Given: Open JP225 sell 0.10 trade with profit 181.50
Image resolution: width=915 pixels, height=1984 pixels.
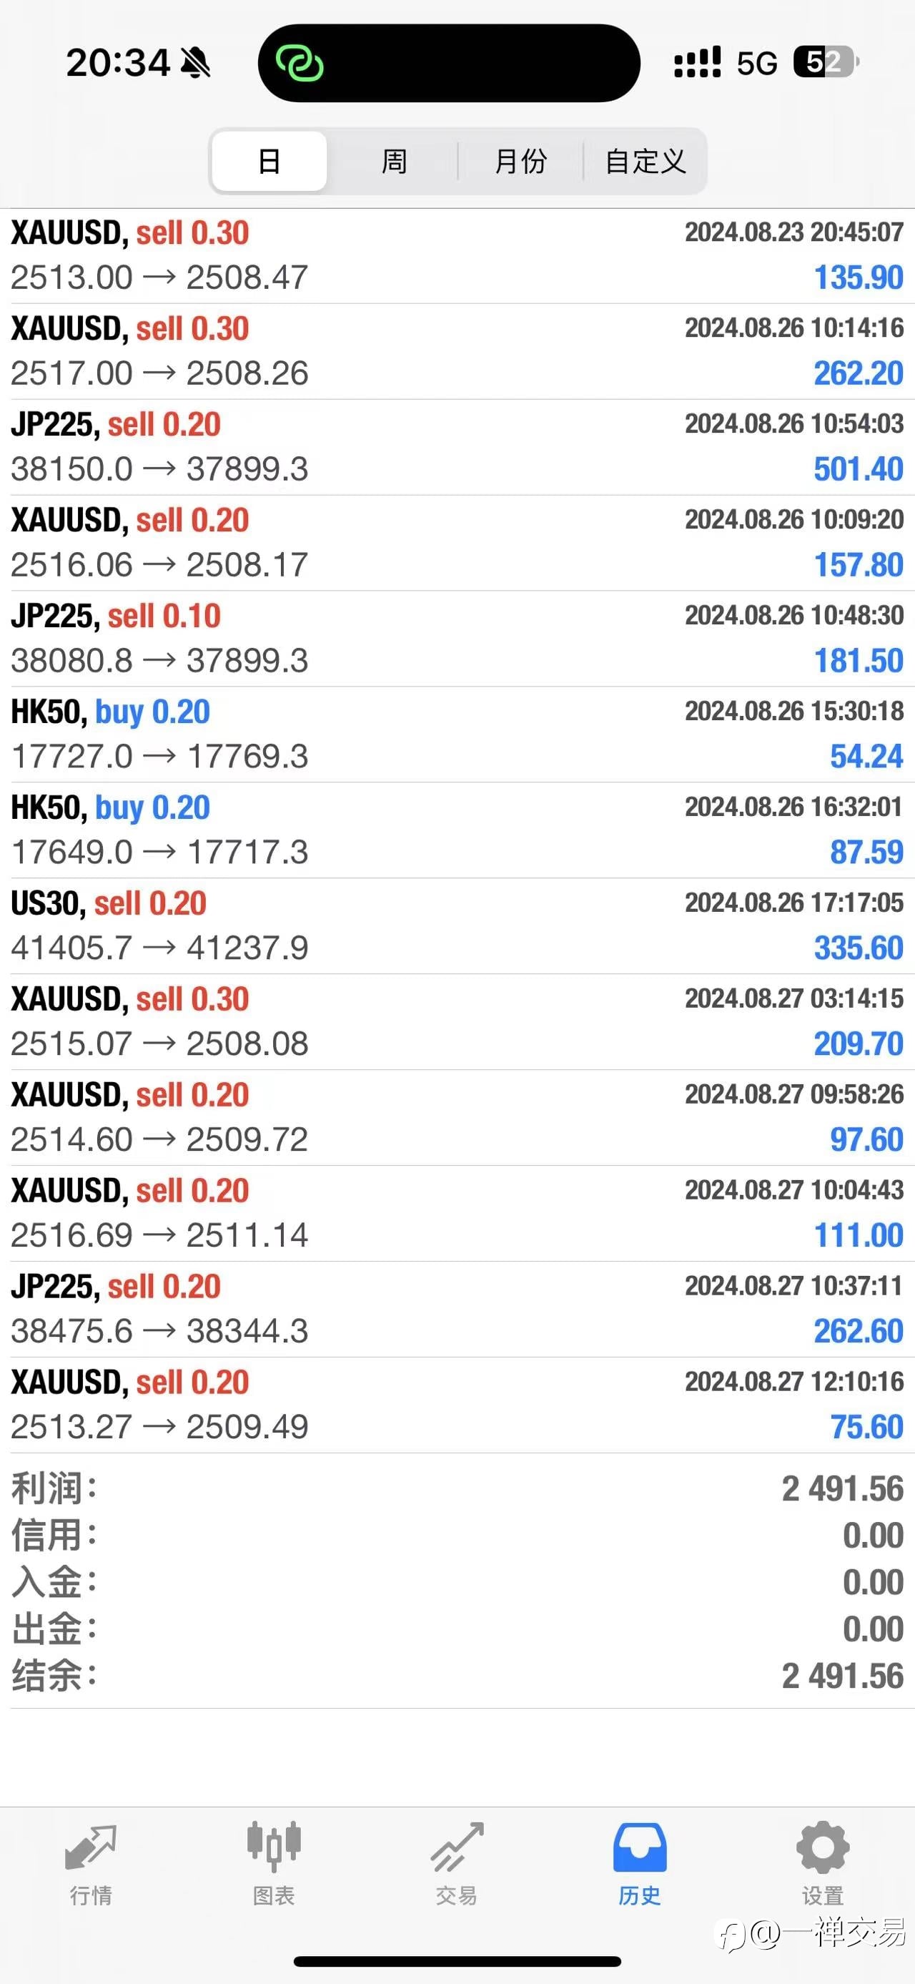Looking at the screenshot, I should pyautogui.click(x=457, y=639).
